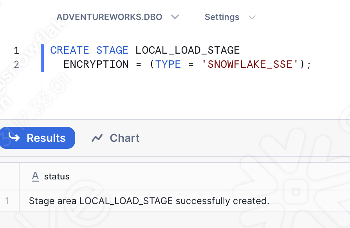
Task: Click the ENCRYPTION keyword in the query
Action: [96, 64]
